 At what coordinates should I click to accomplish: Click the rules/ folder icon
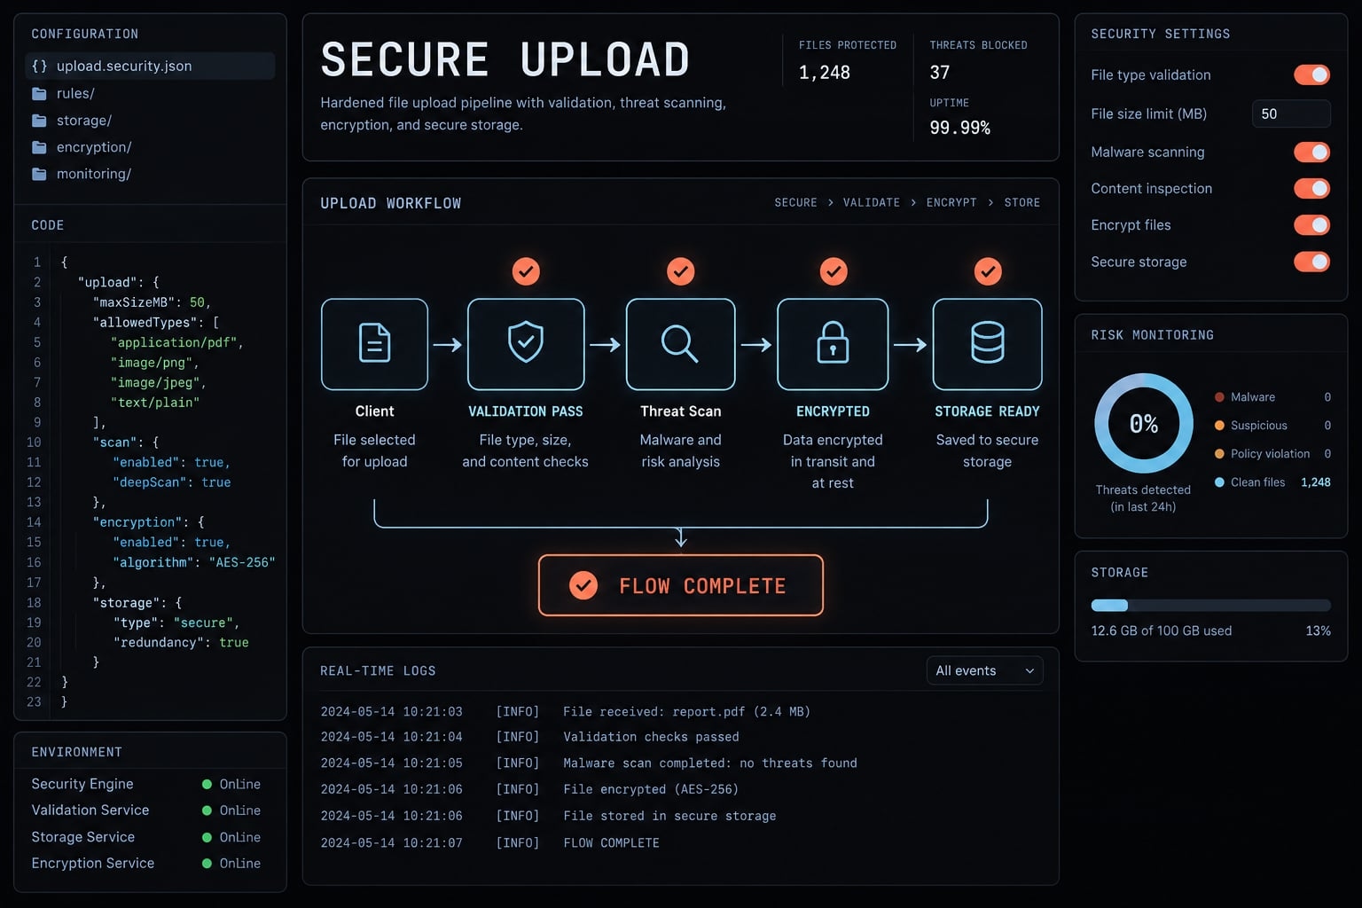click(39, 93)
